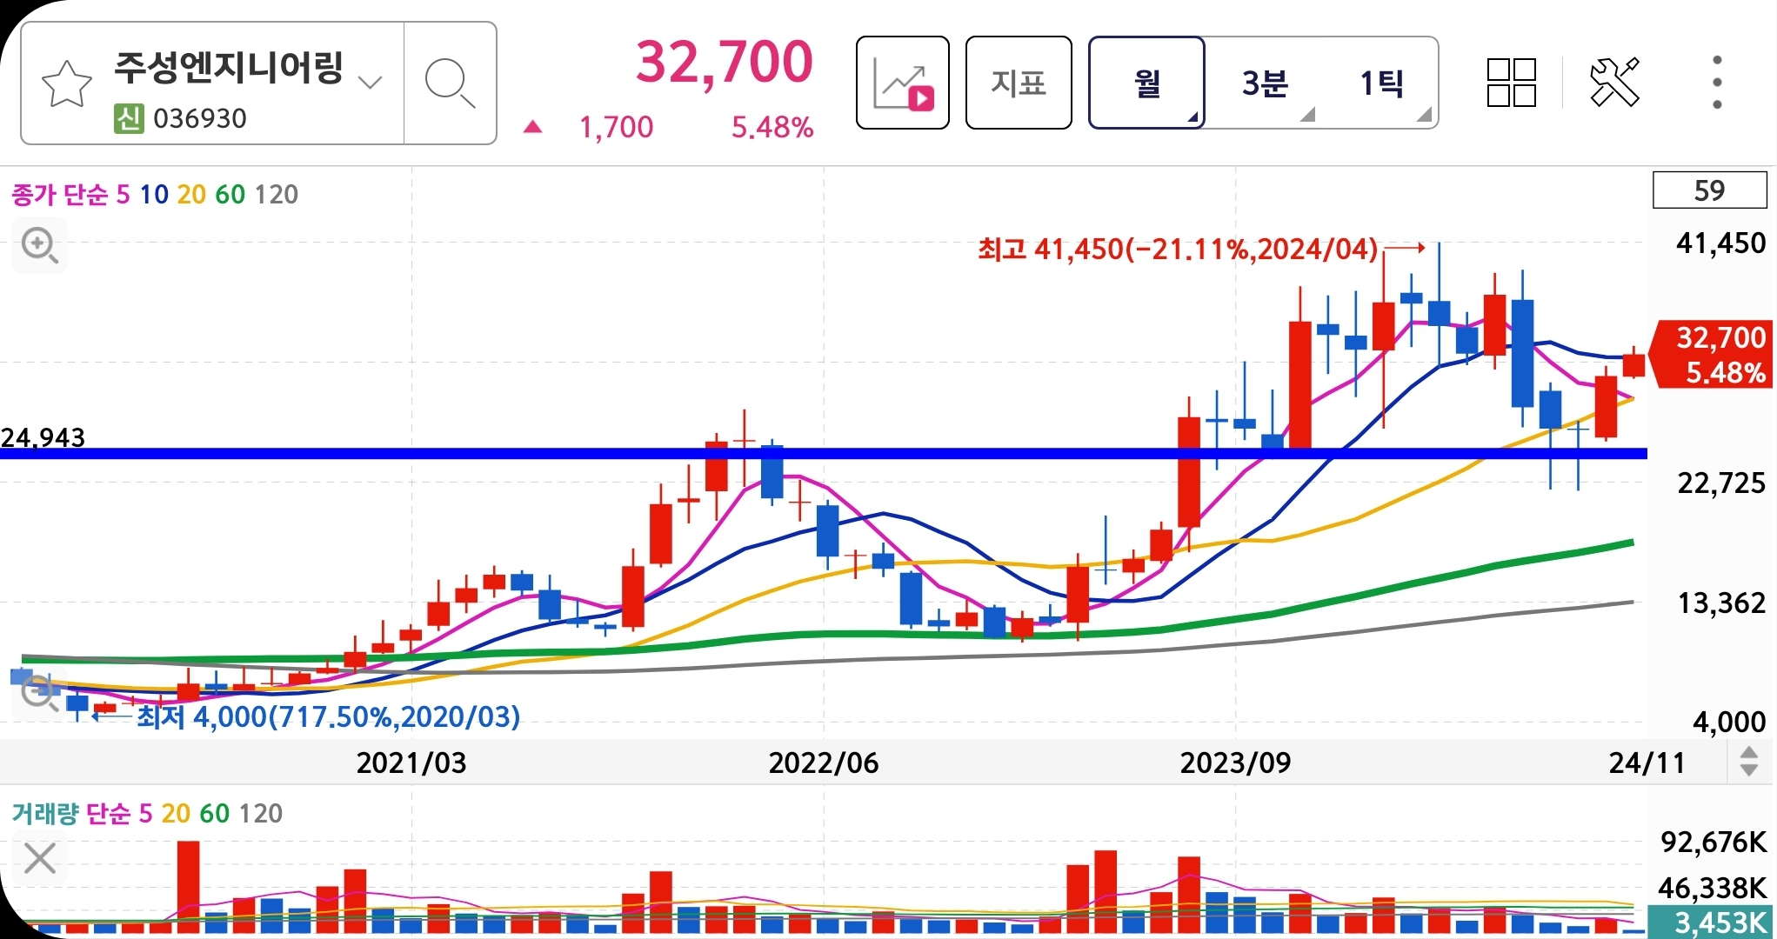Select the 5-period price moving average label
The height and width of the screenshot is (939, 1777).
coord(124,194)
